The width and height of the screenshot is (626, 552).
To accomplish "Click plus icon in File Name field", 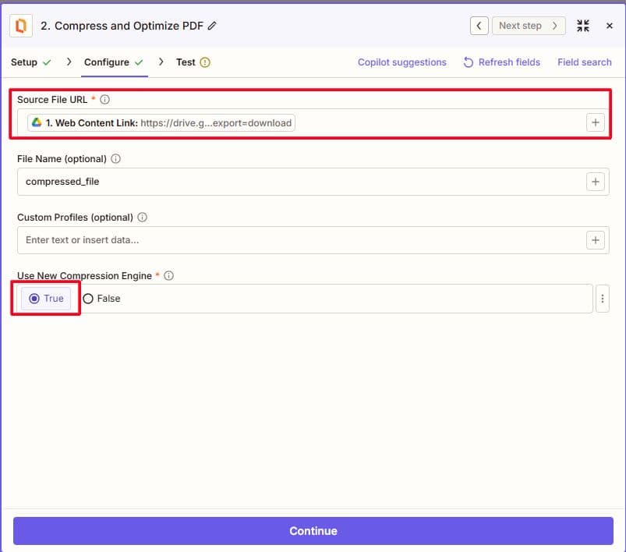I will coord(596,182).
